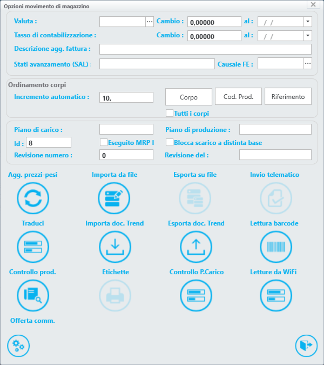Open Controllo prod. icon

click(33, 295)
